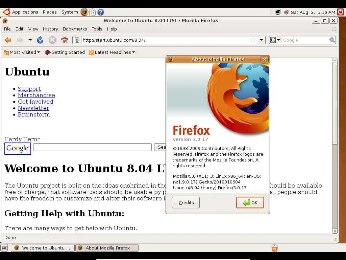Viewport: 346px width, 260px height.
Task: Follow the Support link
Action: [x=29, y=89]
